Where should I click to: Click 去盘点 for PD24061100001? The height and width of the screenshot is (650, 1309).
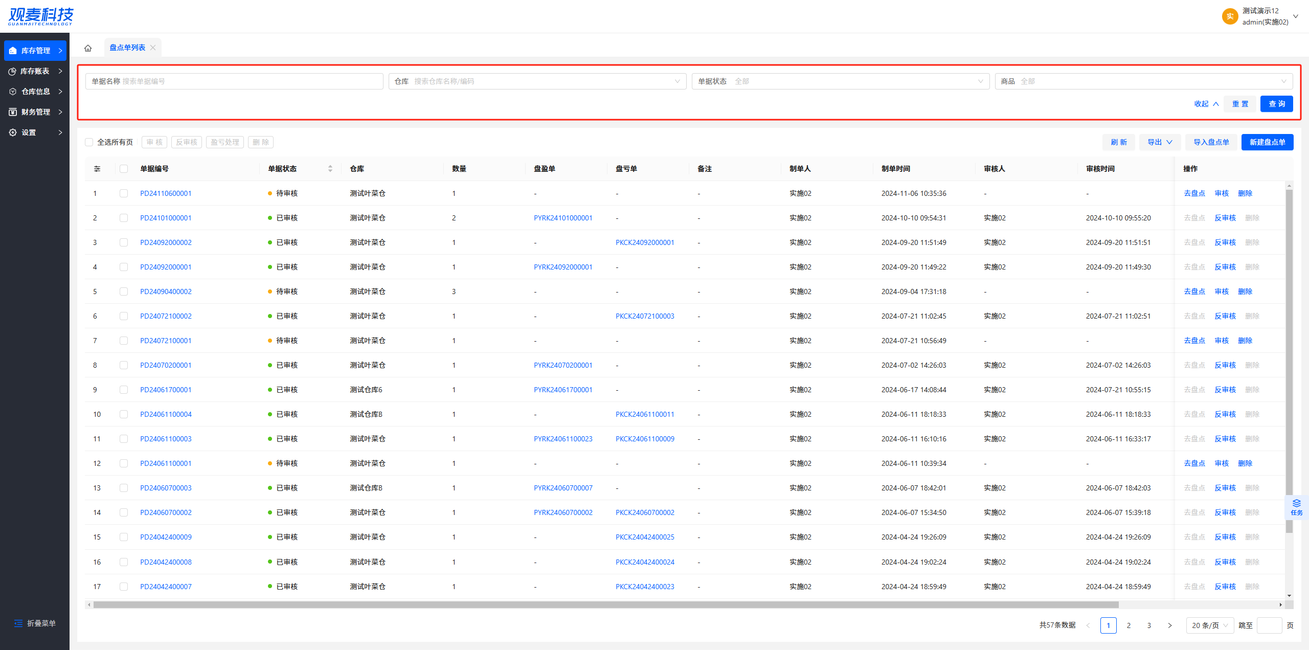click(x=1194, y=463)
